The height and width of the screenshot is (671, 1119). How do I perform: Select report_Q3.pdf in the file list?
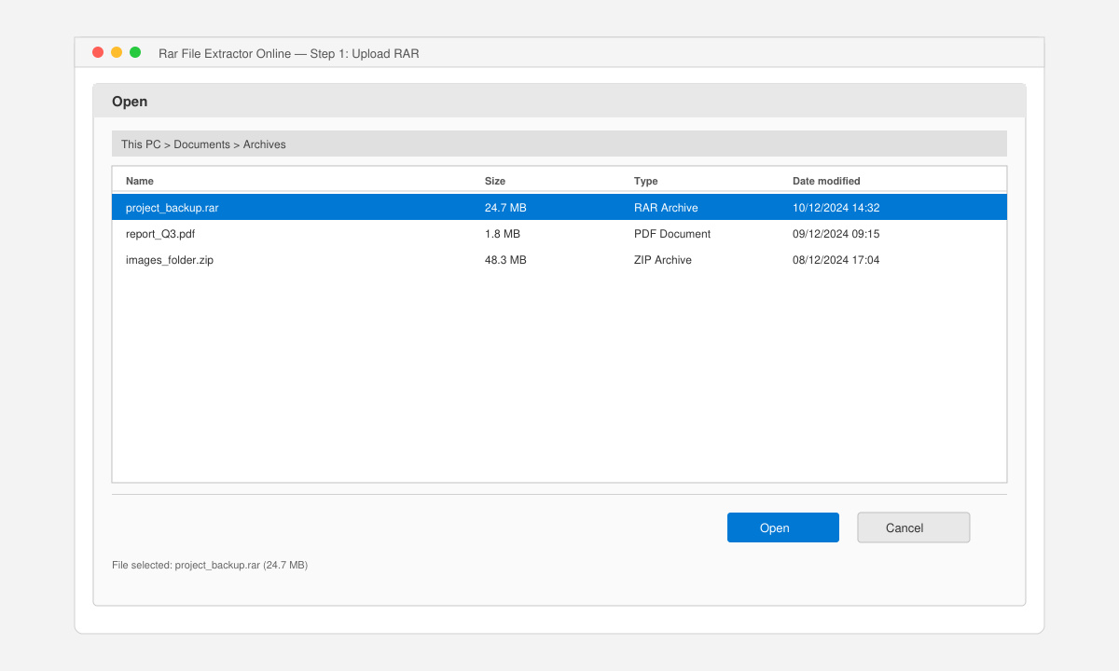tap(559, 234)
